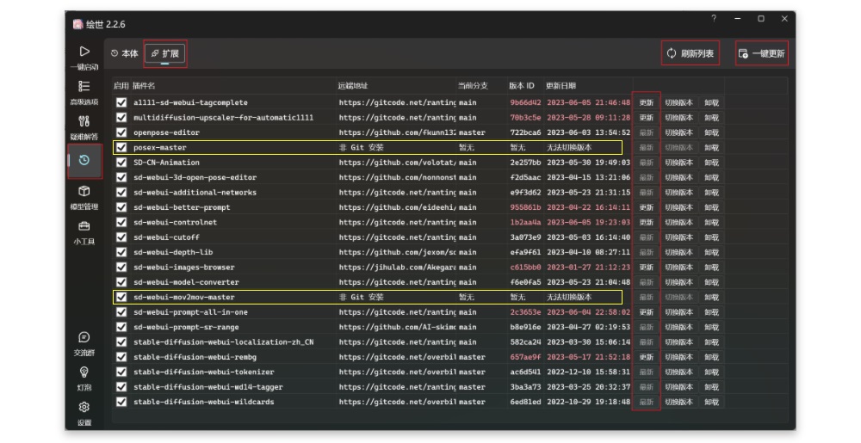Click the 版本 ID column header
Screen dimensions: 861x443
[521, 85]
